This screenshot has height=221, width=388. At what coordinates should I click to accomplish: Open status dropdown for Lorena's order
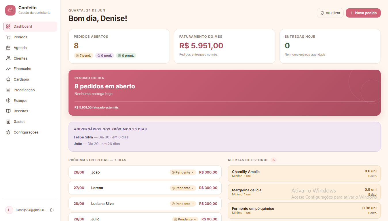pos(183,188)
